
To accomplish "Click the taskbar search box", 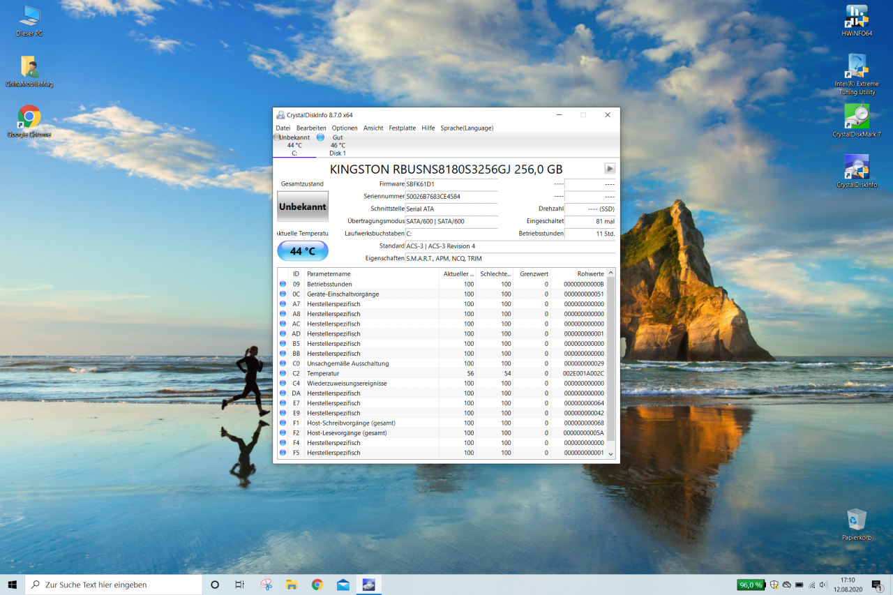I will (114, 585).
